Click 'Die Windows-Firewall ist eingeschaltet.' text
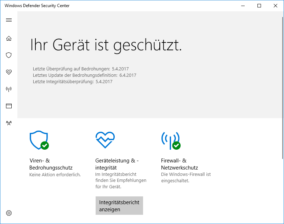Viewport: 284px width, 224px height. click(x=186, y=178)
